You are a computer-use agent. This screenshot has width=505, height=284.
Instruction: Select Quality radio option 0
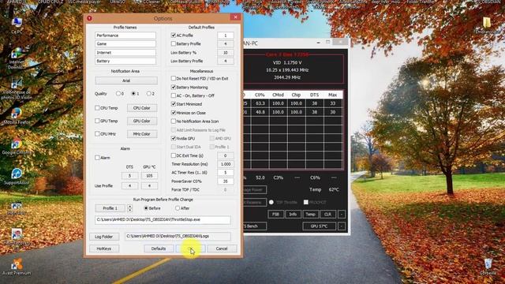coord(118,93)
